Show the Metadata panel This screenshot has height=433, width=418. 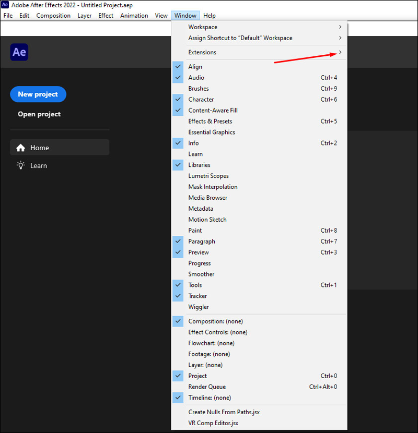259,209
